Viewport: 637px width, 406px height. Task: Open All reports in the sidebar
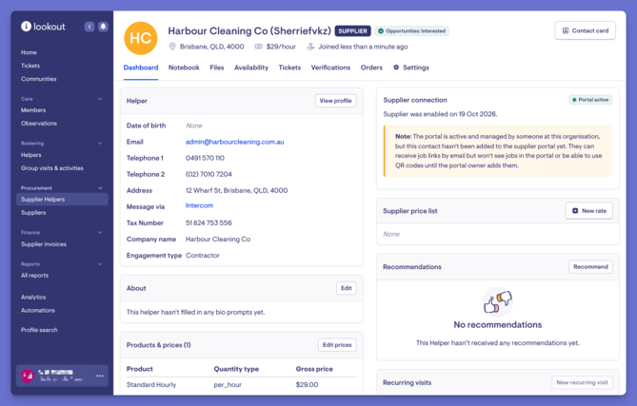click(x=34, y=276)
